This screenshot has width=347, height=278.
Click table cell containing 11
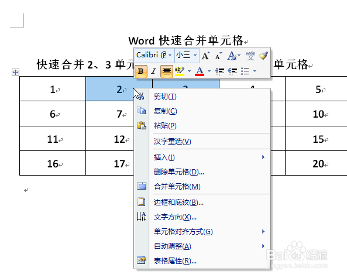click(53, 139)
